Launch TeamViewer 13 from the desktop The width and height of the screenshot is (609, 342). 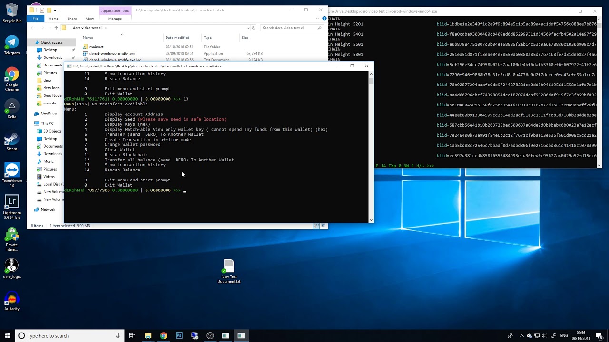click(12, 175)
